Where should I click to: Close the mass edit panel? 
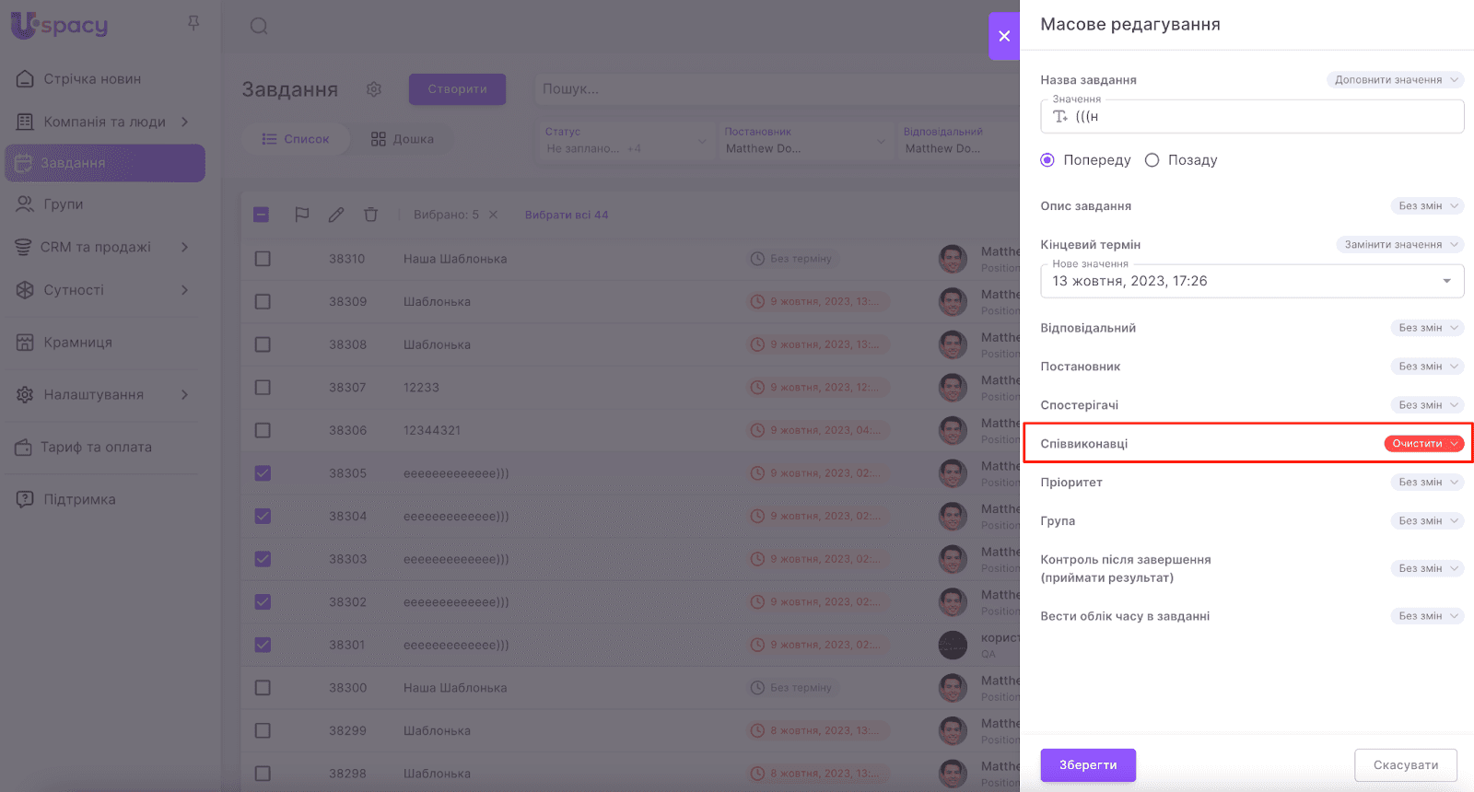1004,36
